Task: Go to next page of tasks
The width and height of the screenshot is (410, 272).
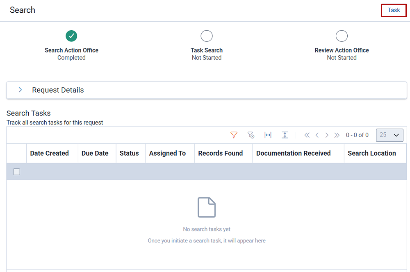Action: (x=327, y=135)
